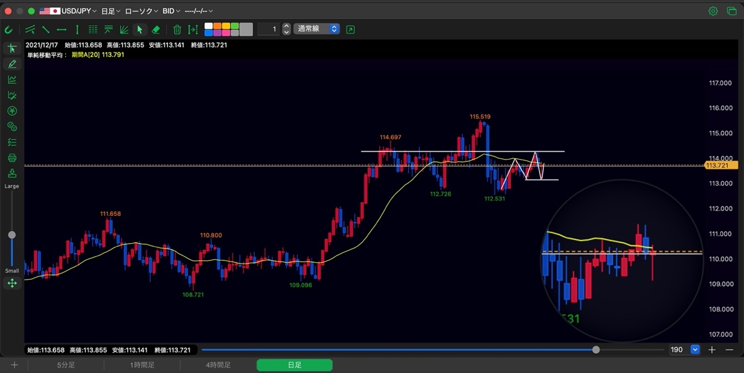Toggle the crosshair cursor button in sidebar

pos(12,48)
